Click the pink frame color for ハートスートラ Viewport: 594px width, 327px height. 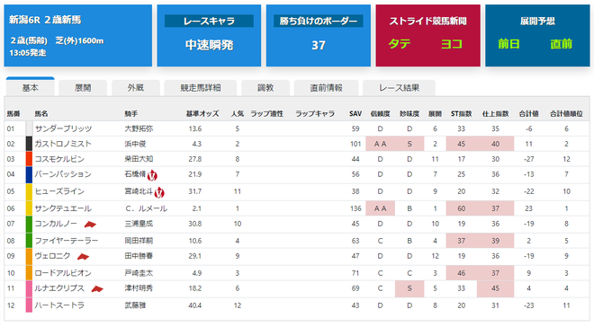pyautogui.click(x=29, y=305)
